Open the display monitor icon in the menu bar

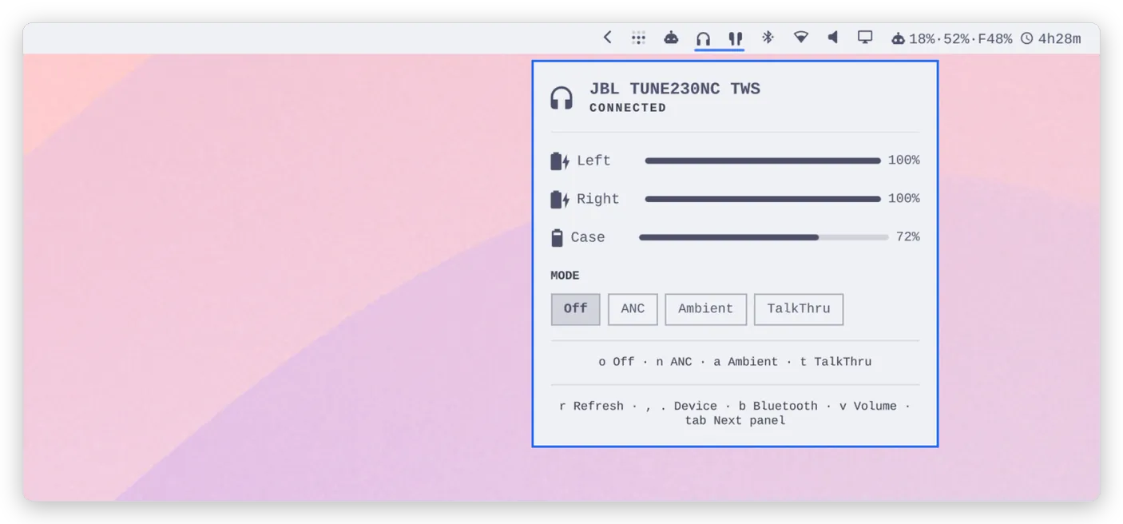tap(865, 38)
